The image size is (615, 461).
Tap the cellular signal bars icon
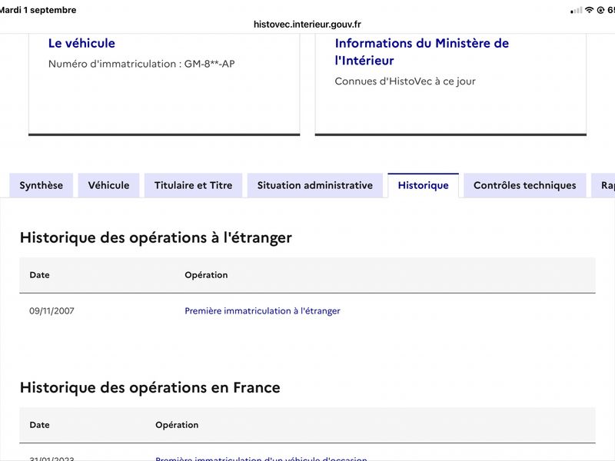tap(576, 11)
